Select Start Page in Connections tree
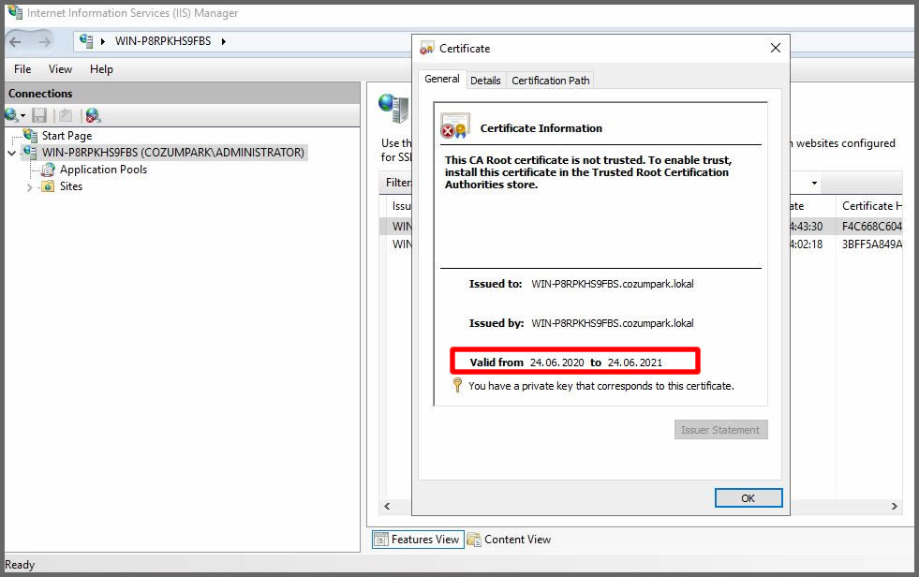The width and height of the screenshot is (919, 577). pos(67,135)
